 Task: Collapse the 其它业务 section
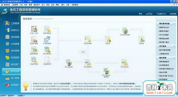[174, 46]
